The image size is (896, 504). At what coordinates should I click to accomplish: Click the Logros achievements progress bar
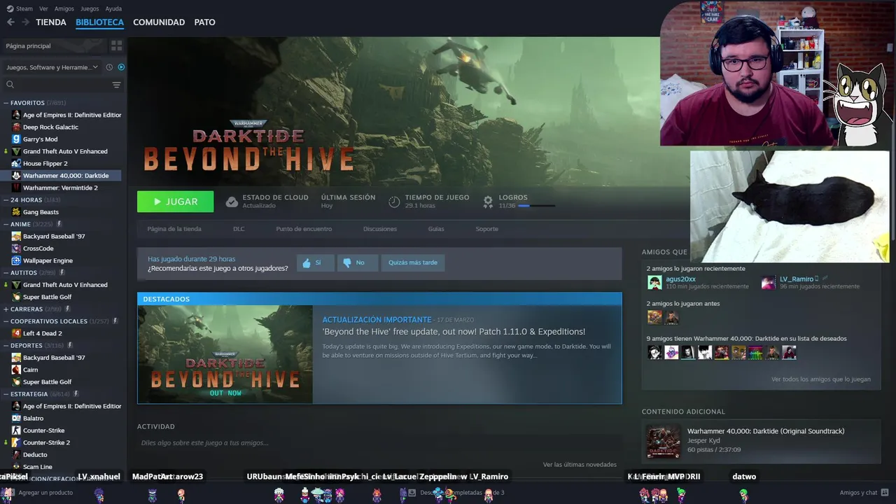(x=536, y=206)
